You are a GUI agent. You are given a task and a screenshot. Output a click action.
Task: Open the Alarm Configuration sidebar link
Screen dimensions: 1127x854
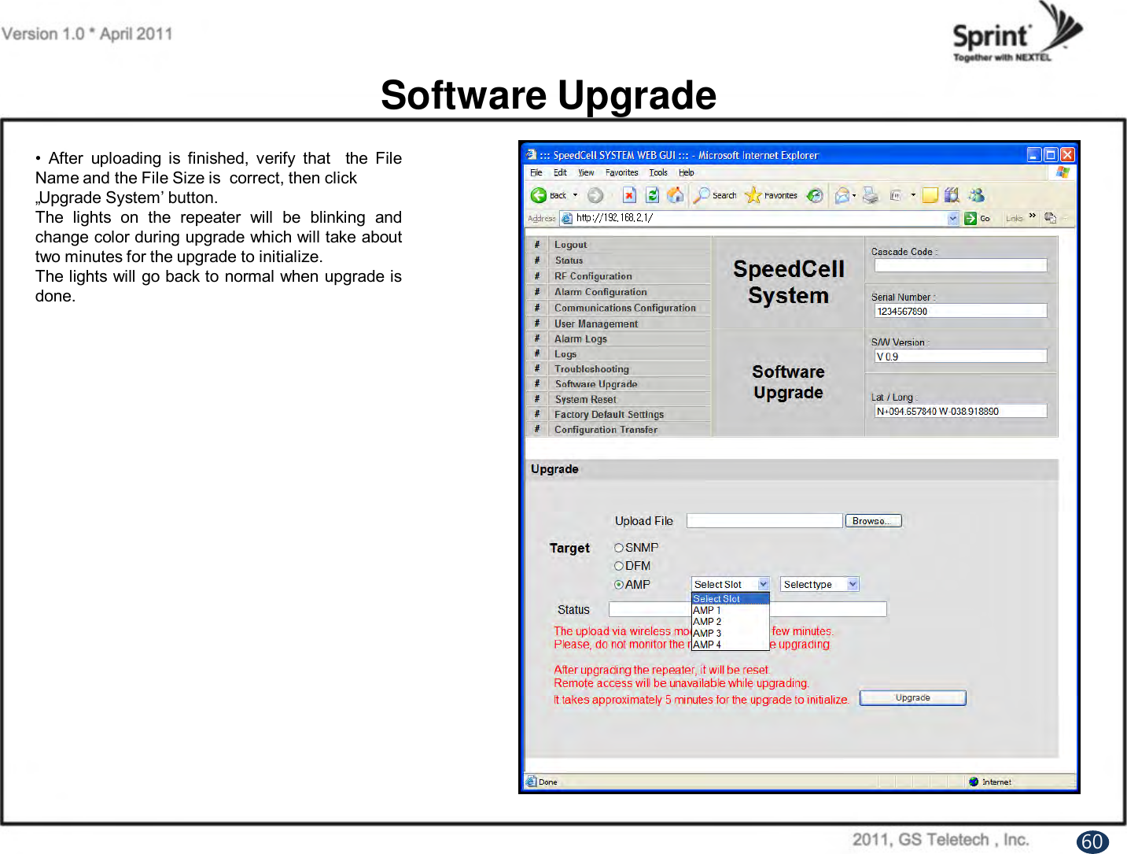[600, 292]
